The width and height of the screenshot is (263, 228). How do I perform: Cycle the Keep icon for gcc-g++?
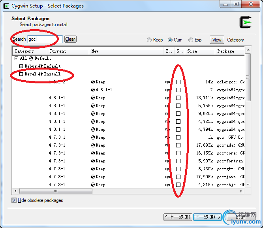[93, 169]
